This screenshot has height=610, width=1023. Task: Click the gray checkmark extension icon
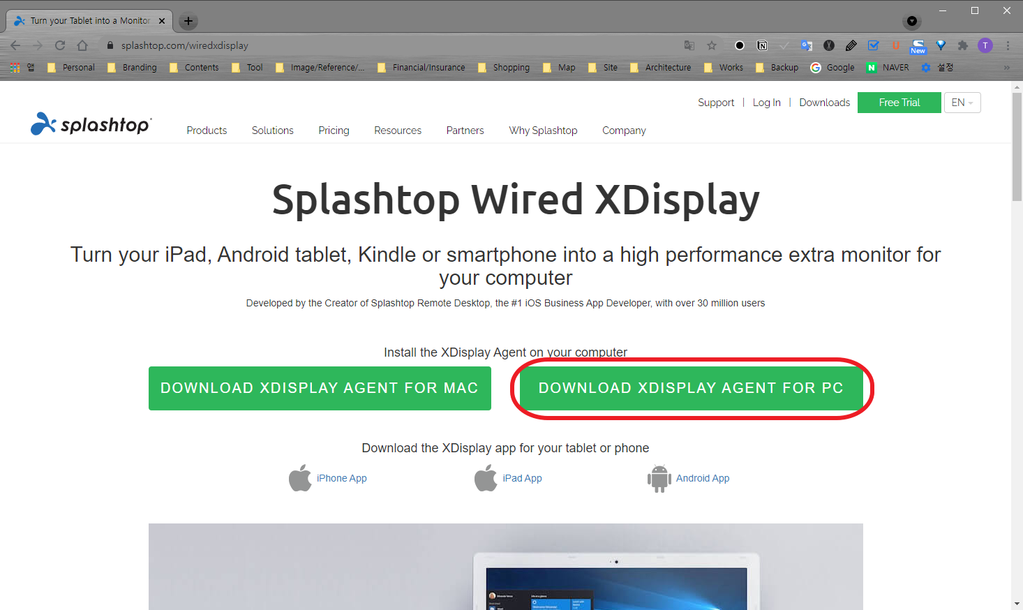784,45
